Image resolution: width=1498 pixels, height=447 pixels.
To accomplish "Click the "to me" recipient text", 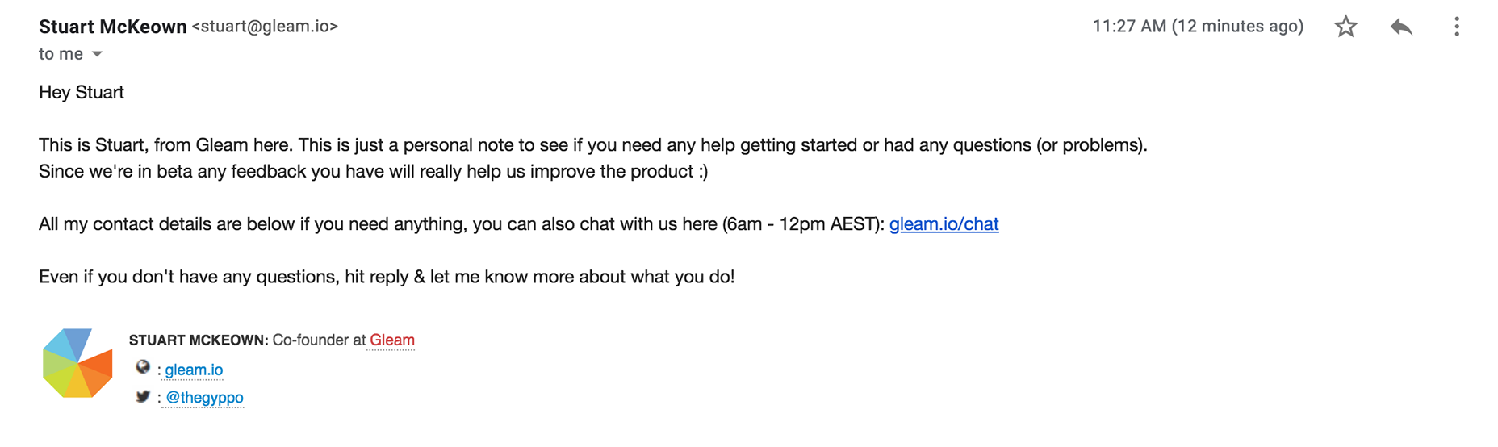I will click(61, 54).
